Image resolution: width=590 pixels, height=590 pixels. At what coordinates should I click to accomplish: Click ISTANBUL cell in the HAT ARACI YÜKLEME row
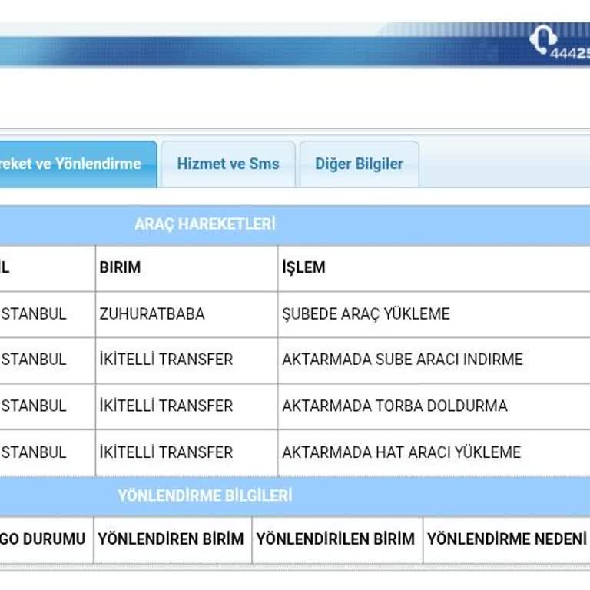[48, 452]
